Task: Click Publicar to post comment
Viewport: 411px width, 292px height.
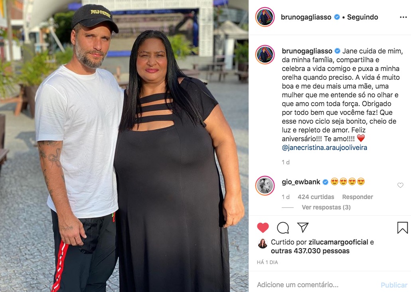Action: pos(394,285)
